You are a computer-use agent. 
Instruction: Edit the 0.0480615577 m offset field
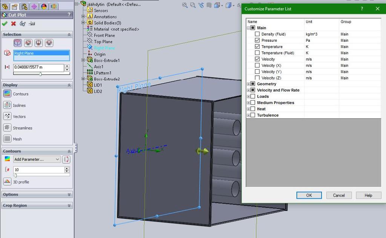click(39, 67)
